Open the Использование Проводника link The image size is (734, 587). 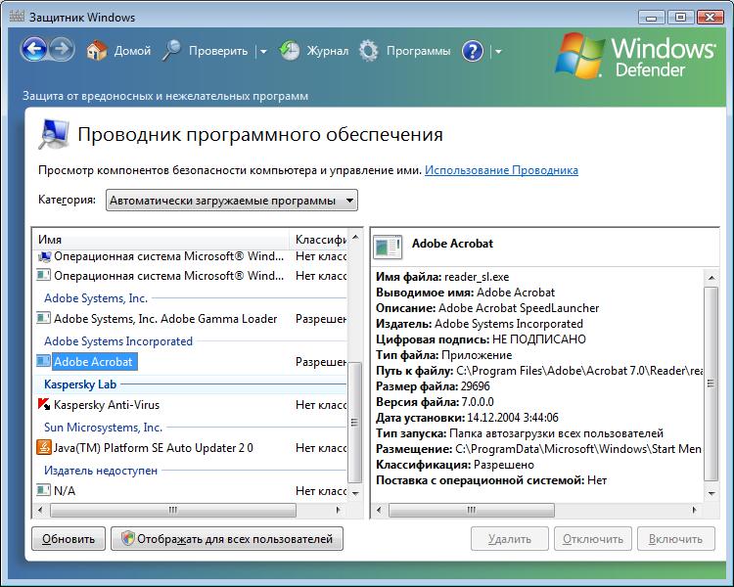point(501,170)
